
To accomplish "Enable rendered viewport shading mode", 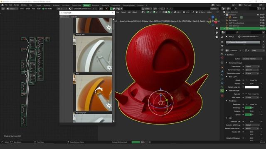I will (169, 12).
